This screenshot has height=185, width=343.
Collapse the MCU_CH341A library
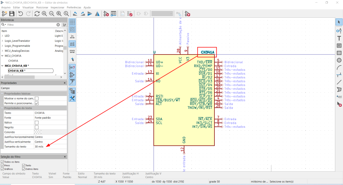coord(2,56)
